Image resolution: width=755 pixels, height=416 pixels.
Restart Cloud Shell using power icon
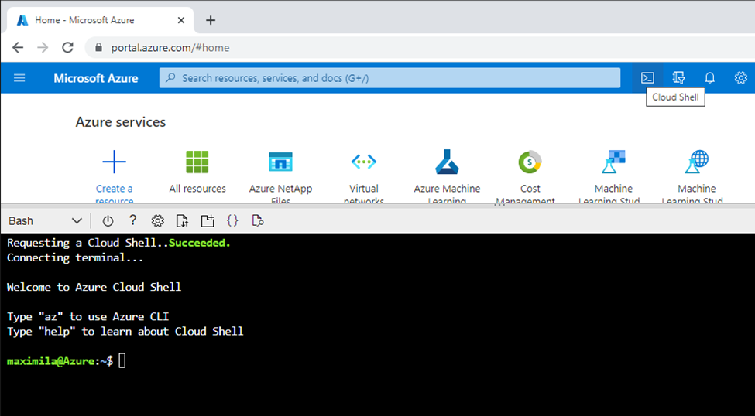pos(108,220)
